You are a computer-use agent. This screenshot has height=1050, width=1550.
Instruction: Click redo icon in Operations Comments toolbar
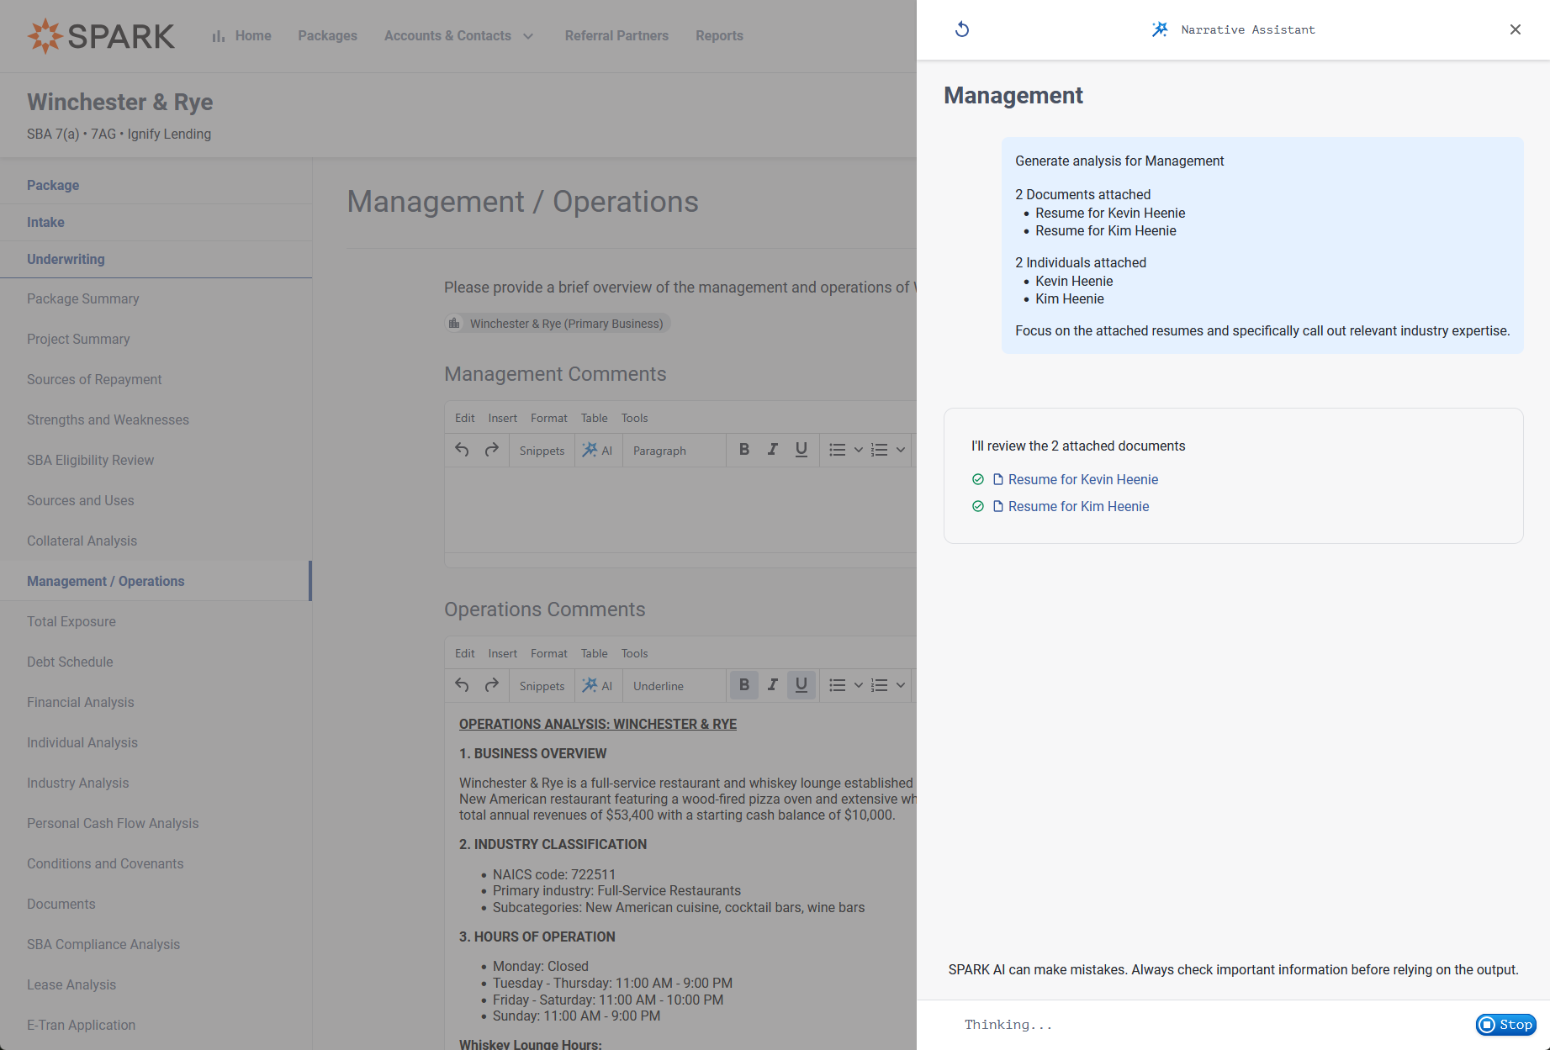(x=492, y=685)
